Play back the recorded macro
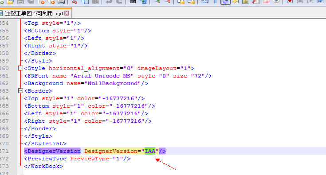 (310, 2)
